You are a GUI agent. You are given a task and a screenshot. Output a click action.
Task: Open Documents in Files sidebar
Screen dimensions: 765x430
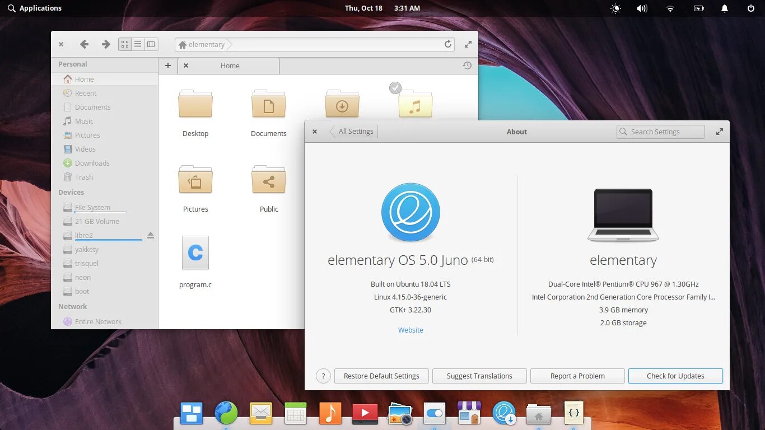[105, 107]
